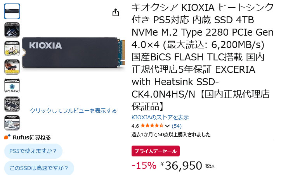
Task: Click the orange star rating icons
Action: pyautogui.click(x=152, y=126)
